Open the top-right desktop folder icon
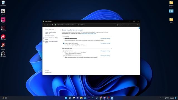Viewport: 178px width, 100px height. click(x=171, y=4)
